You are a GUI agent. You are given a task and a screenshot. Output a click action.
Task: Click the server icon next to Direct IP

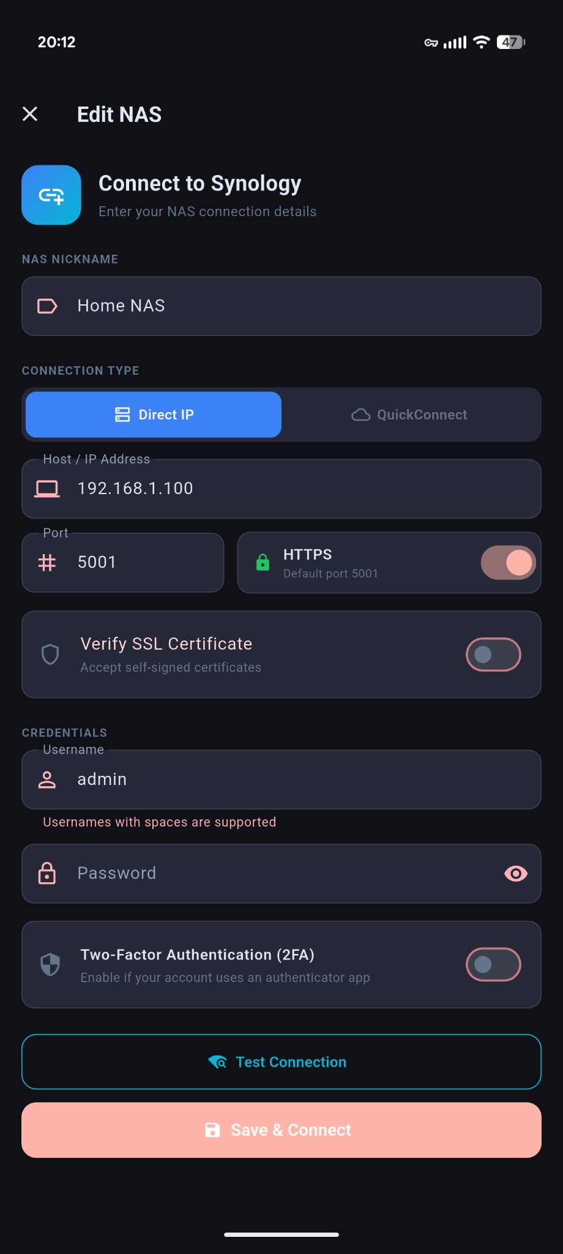[122, 415]
